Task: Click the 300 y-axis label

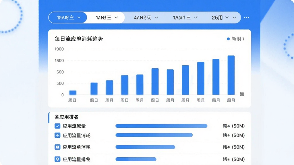Action: tap(60, 83)
